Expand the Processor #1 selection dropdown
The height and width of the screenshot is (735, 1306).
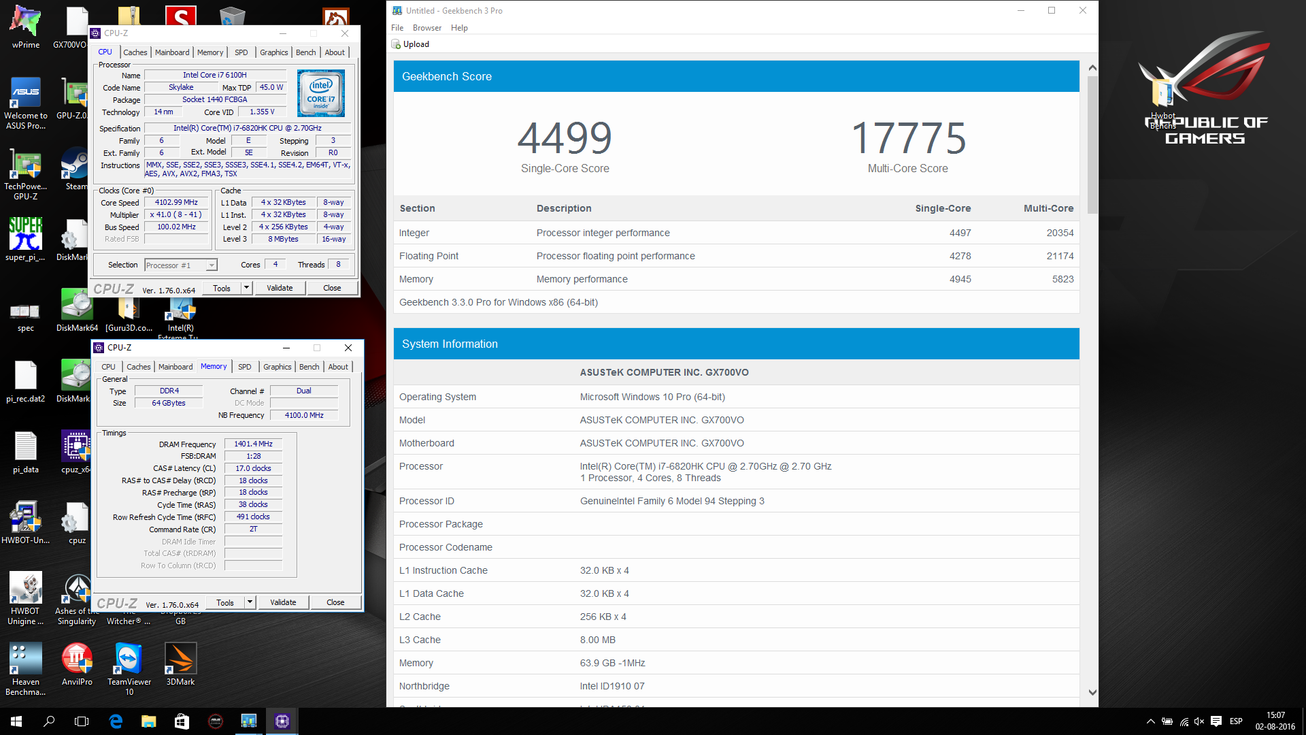click(212, 265)
